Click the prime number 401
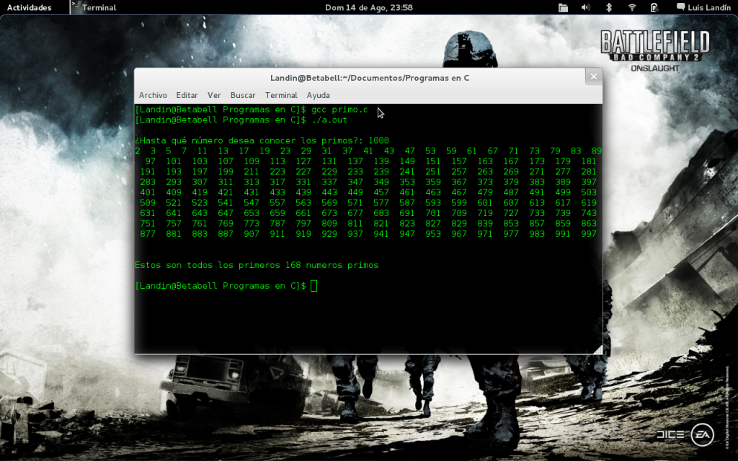Screen dimensions: 738x461 (x=147, y=192)
